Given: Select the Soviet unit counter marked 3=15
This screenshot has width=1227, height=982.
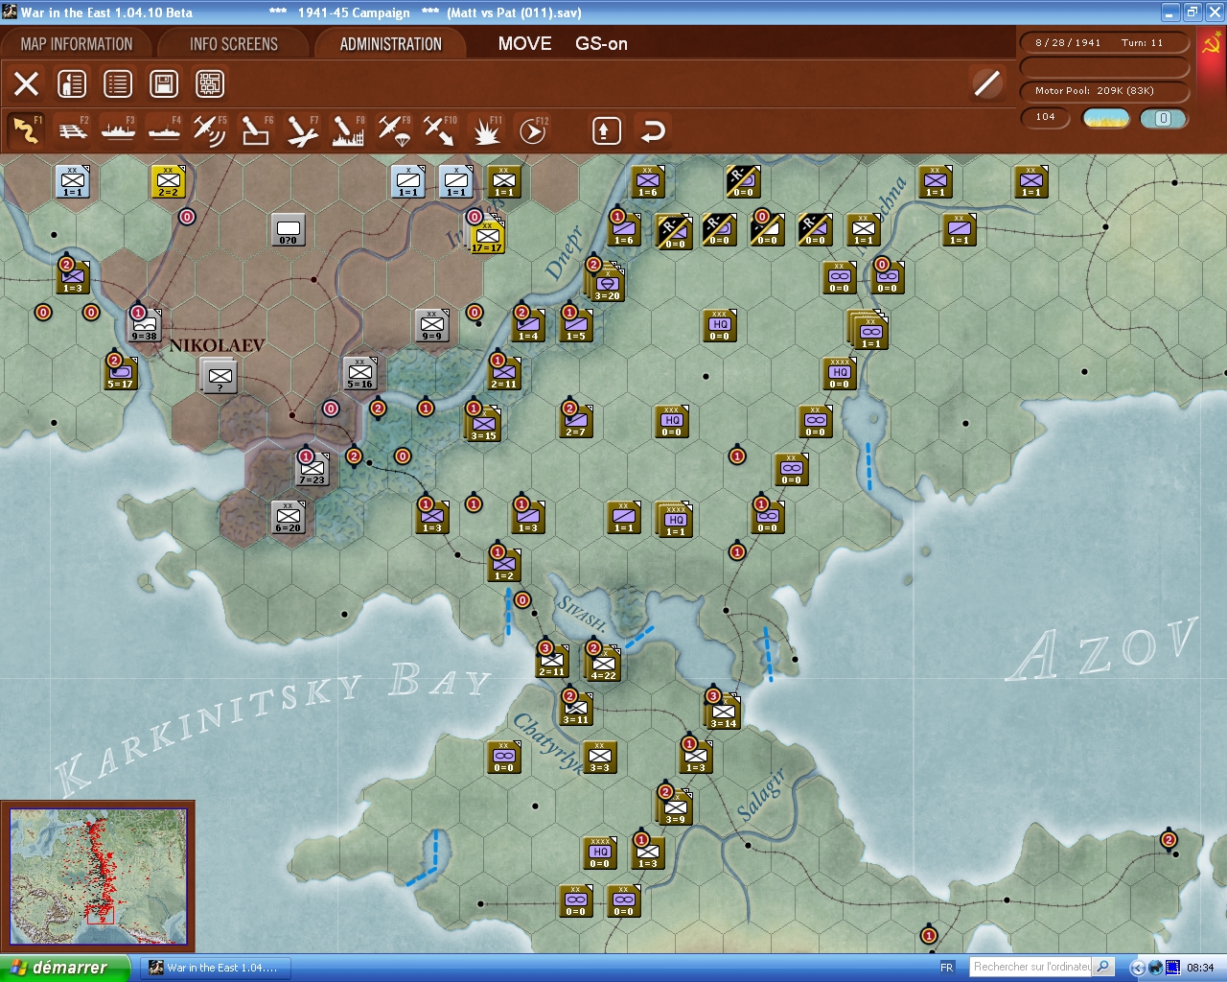Looking at the screenshot, I should point(484,425).
